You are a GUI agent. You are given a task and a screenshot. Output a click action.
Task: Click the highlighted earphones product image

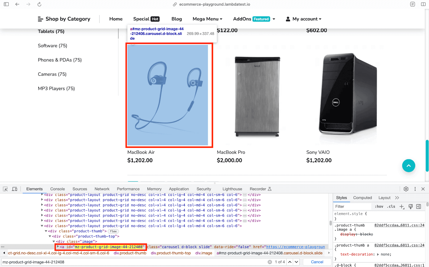(x=168, y=95)
